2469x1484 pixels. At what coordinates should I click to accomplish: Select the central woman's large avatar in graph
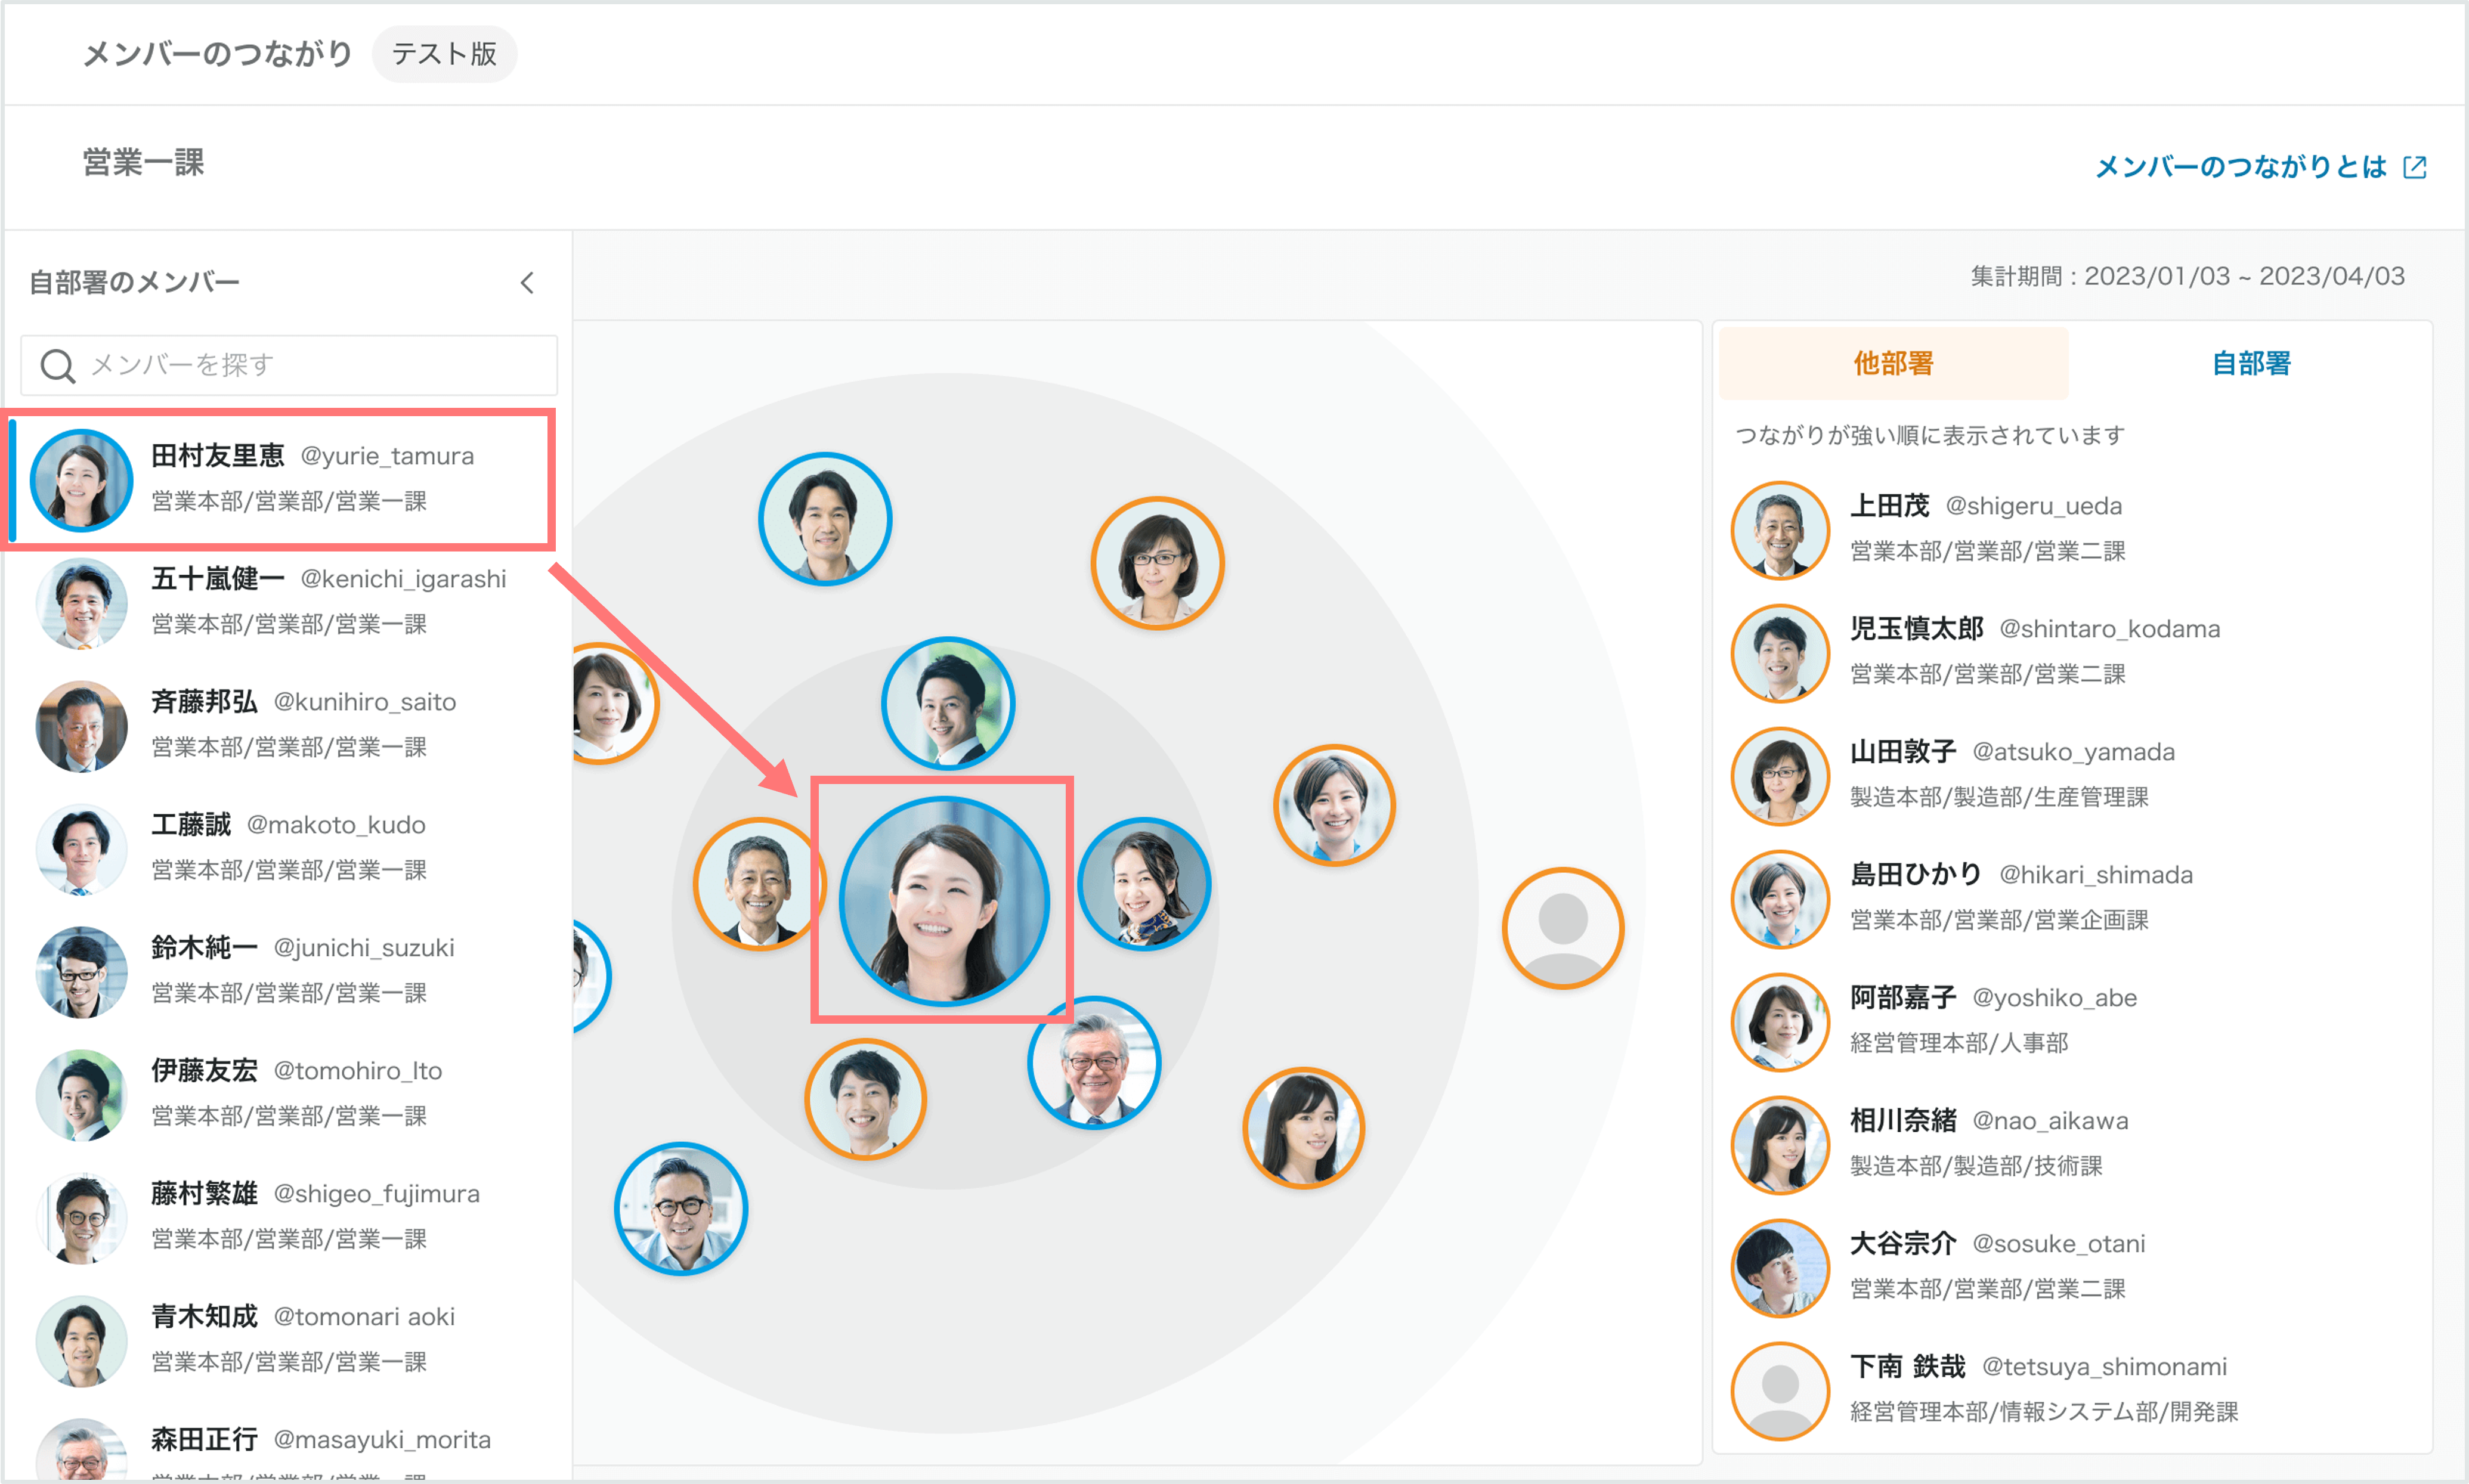tap(944, 901)
